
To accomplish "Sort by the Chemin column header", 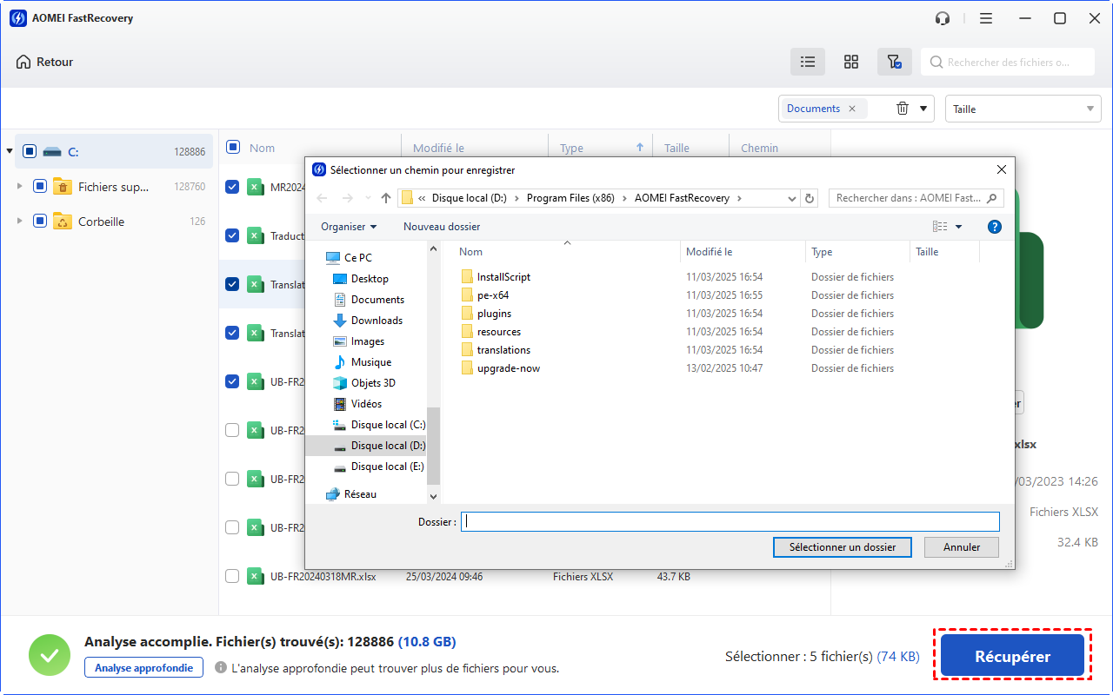I will coord(759,148).
